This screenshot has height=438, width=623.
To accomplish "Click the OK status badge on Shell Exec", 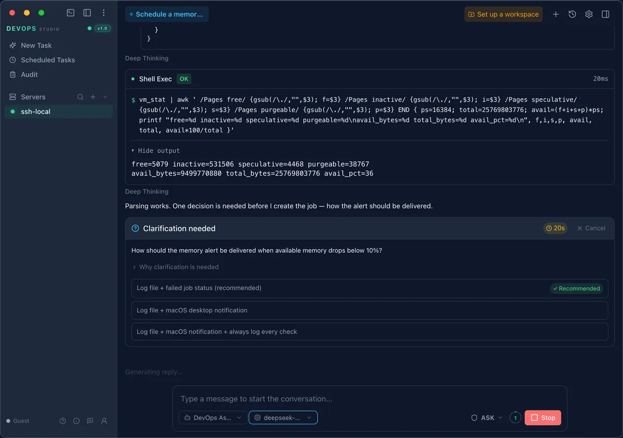I will point(184,79).
